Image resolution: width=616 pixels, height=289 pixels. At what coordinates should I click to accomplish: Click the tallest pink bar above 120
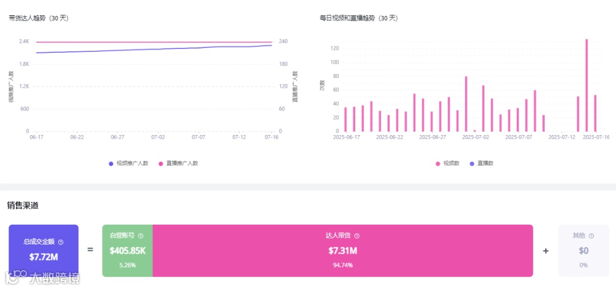[586, 85]
